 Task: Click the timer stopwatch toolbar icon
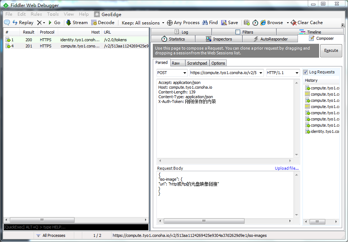(x=255, y=23)
